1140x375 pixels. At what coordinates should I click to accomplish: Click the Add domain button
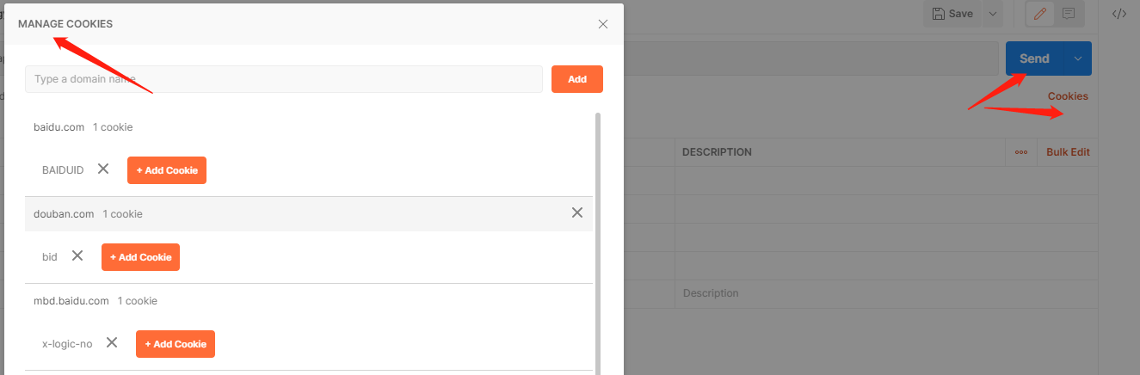[x=577, y=79]
